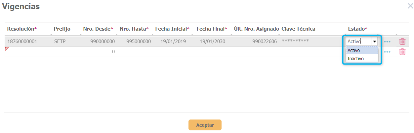Open ellipsis options on the empty row
Screen dimensions: 414x133
(x=387, y=52)
